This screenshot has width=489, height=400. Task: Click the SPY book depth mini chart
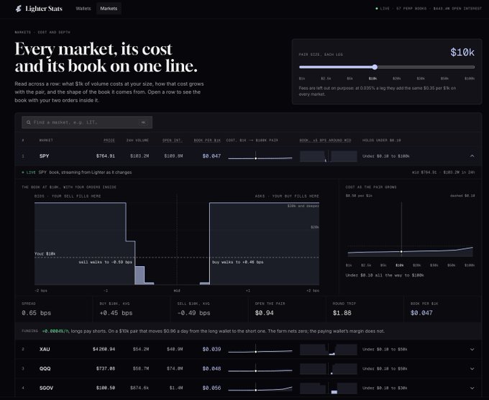329,156
